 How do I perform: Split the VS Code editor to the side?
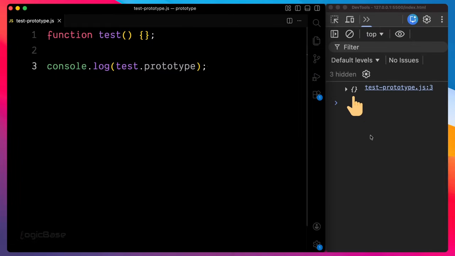pyautogui.click(x=290, y=21)
